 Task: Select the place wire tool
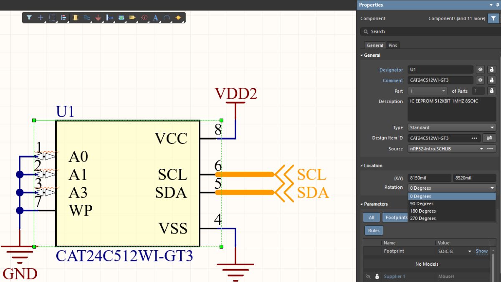pyautogui.click(x=87, y=18)
